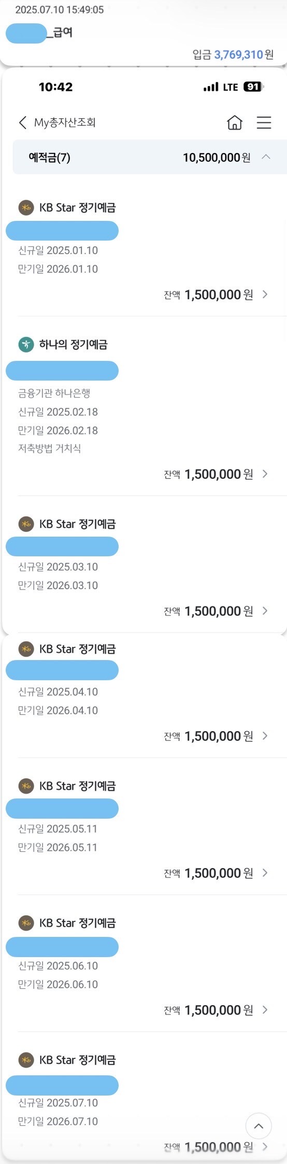Tap the My총자산조회 page title
287x1164 pixels.
[x=65, y=122]
